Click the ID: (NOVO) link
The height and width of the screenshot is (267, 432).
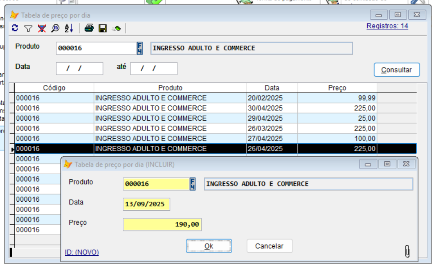tap(82, 252)
